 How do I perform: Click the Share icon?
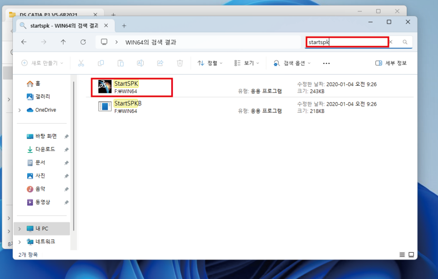pos(160,63)
